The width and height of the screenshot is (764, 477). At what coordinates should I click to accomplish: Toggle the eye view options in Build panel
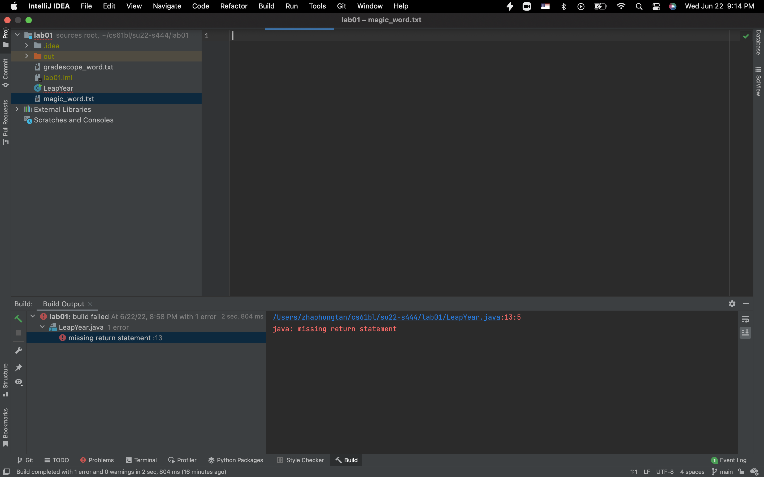[19, 382]
